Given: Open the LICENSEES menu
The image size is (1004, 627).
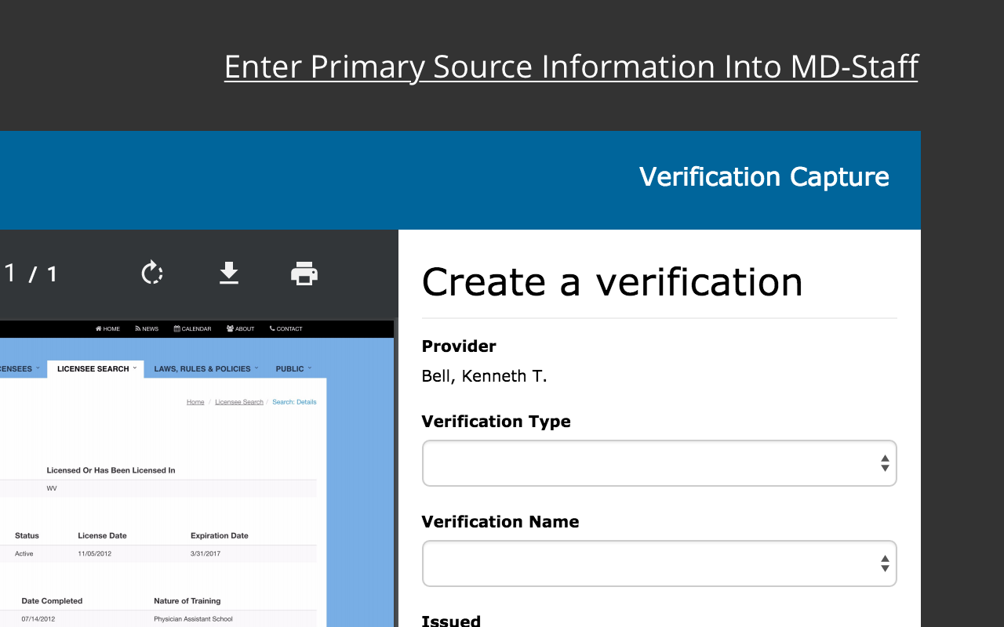Looking at the screenshot, I should [x=16, y=368].
